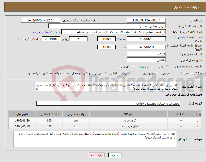Viewport: 206px width, 162px height.
Task: Click the چاپ print button
Action: pos(115,155)
